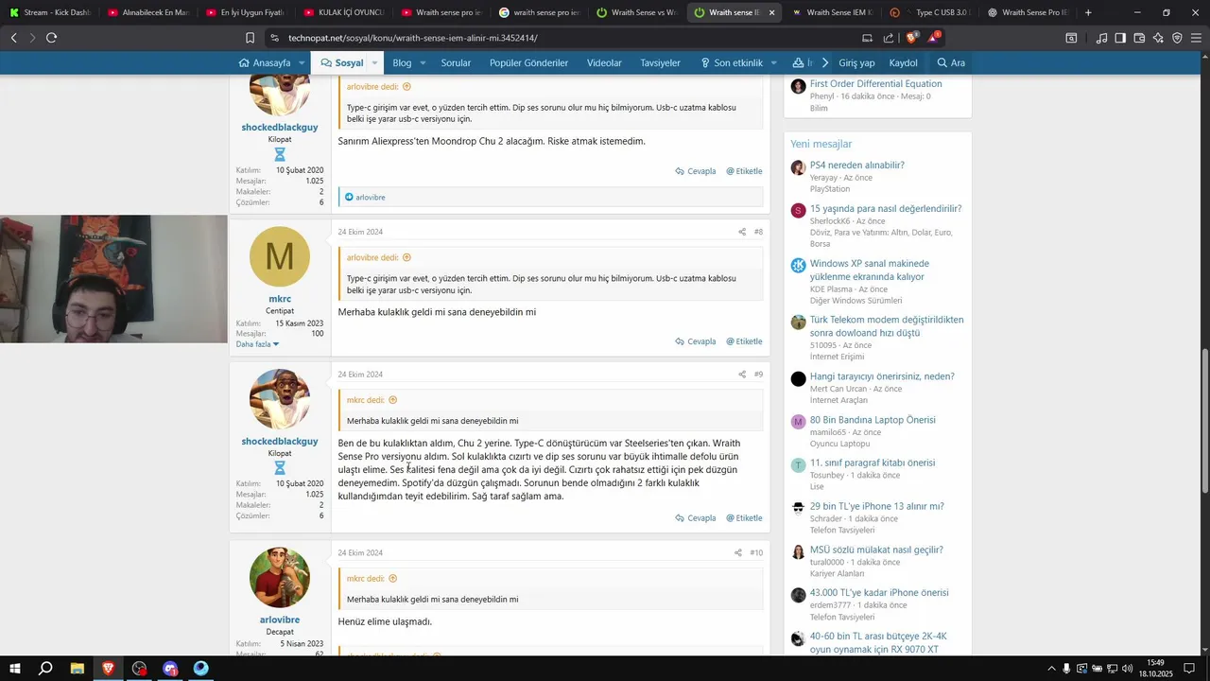Click Etiketle on post #8

pyautogui.click(x=744, y=341)
